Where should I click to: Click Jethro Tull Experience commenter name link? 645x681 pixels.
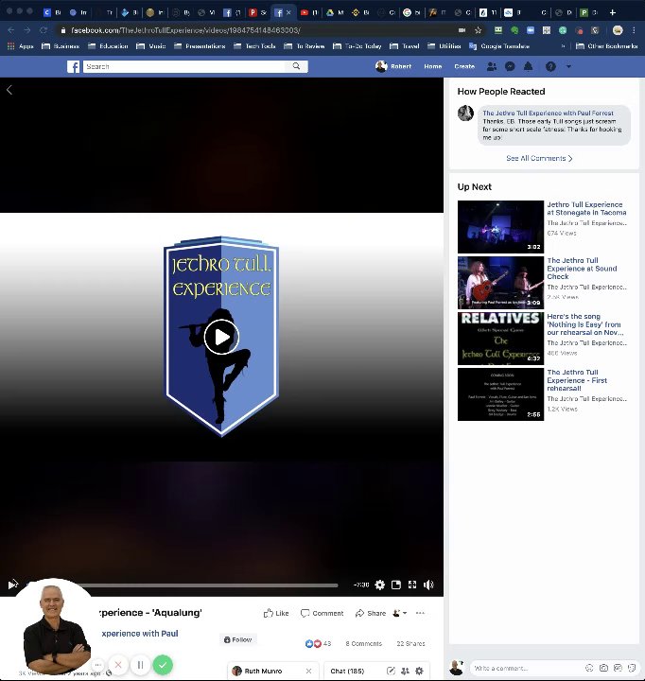click(x=549, y=113)
